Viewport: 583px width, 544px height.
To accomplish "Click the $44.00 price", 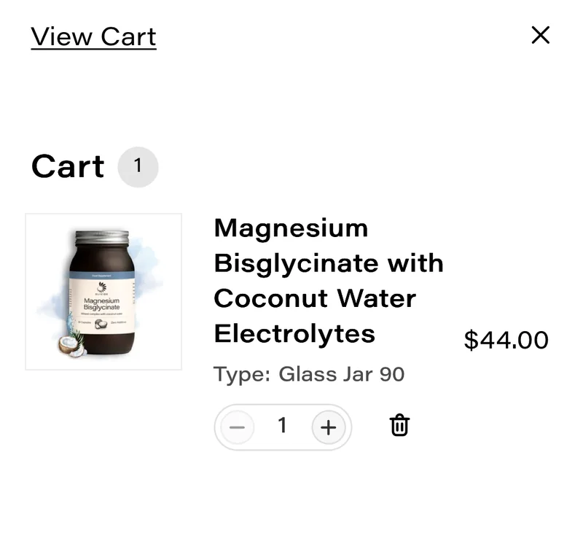I will (x=506, y=340).
